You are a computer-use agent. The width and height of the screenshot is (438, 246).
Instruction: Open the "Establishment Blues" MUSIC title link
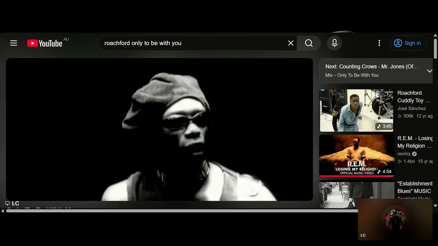pos(415,187)
